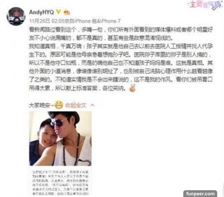This screenshot has width=224, height=197.
Task: Click the iPhone 7 source label
Action: (x=106, y=21)
